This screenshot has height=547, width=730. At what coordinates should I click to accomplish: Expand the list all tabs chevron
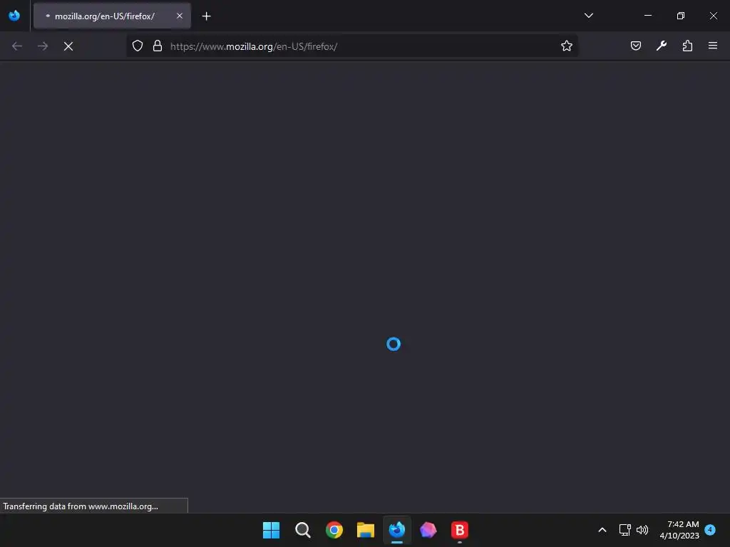pyautogui.click(x=588, y=16)
